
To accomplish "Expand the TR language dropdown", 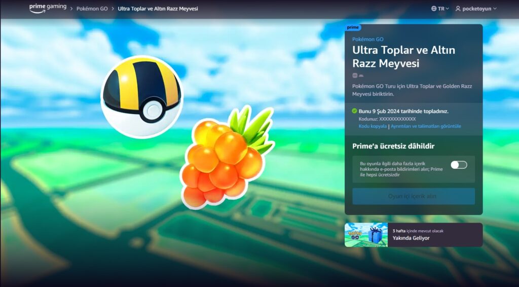I will (443, 9).
